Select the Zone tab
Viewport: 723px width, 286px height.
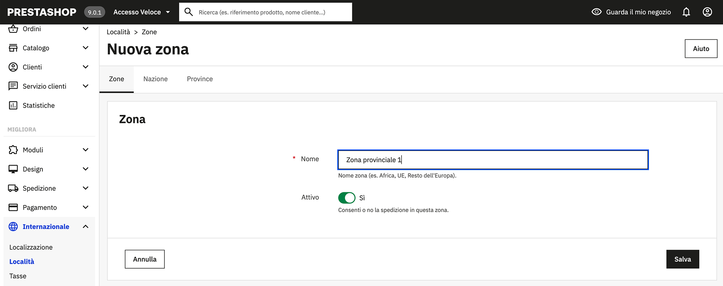pyautogui.click(x=116, y=79)
